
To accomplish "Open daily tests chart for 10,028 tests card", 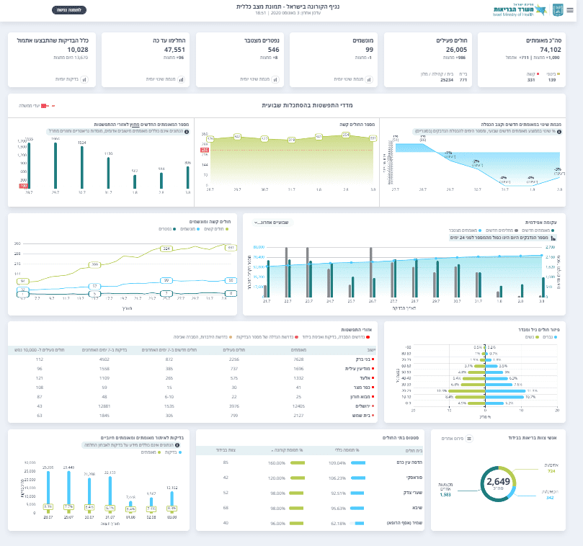I will (84, 79).
